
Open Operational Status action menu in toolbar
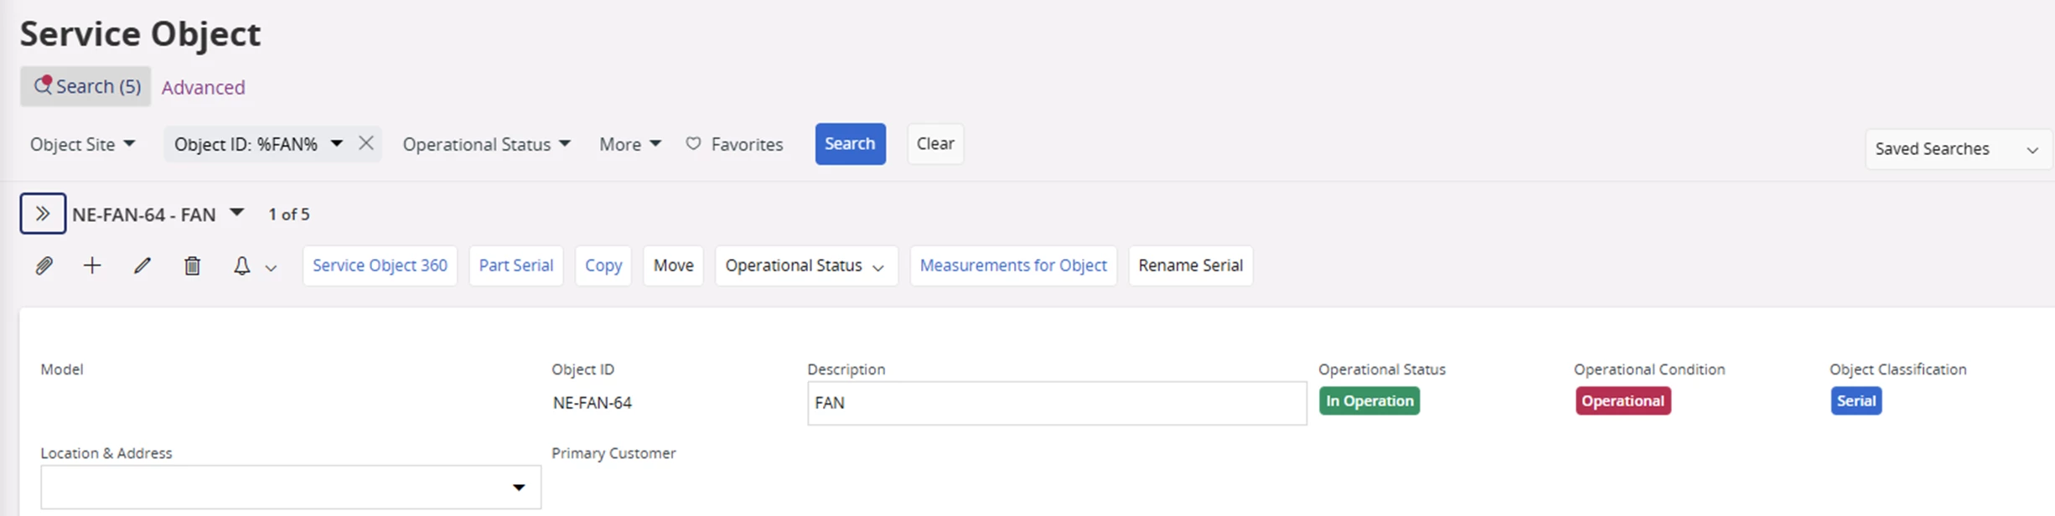(805, 266)
